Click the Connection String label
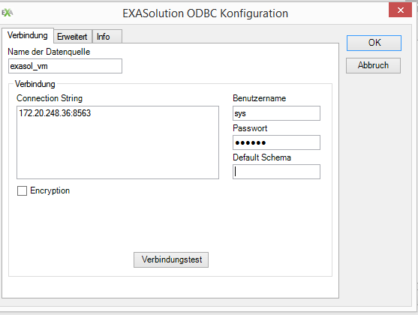Screen dimensions: 418x315 click(50, 98)
